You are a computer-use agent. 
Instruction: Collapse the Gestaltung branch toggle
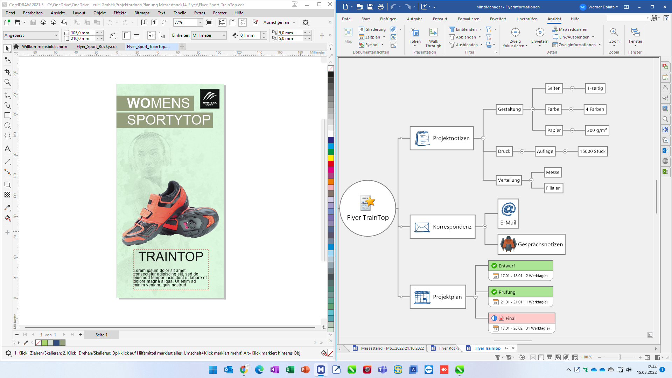click(x=533, y=109)
